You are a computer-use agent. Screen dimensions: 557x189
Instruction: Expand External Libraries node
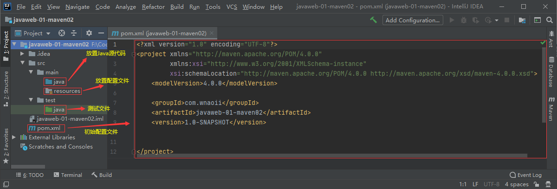(x=14, y=137)
